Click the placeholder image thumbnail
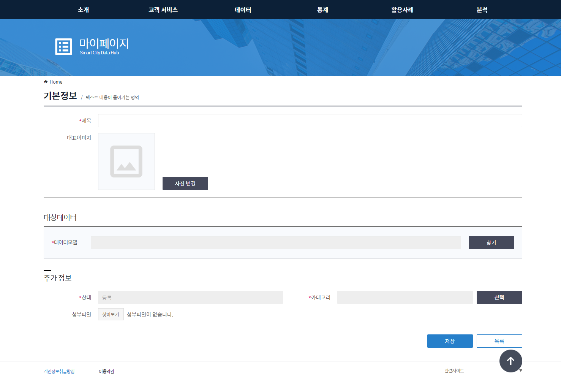 (x=126, y=161)
